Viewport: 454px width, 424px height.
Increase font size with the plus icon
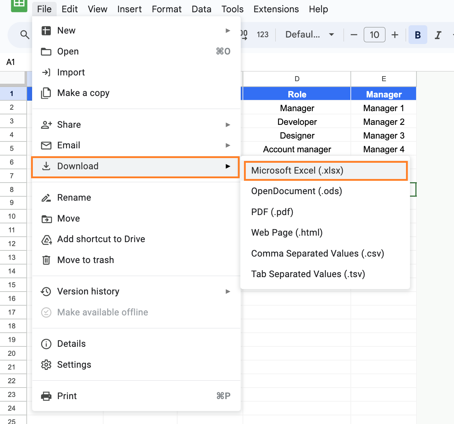[395, 35]
